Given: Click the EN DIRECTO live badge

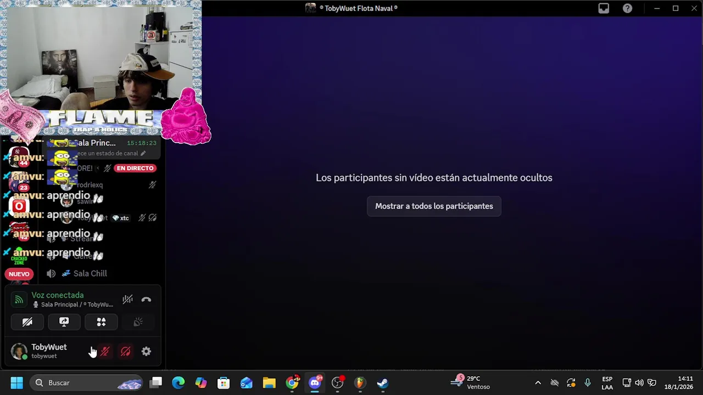Looking at the screenshot, I should tap(135, 168).
